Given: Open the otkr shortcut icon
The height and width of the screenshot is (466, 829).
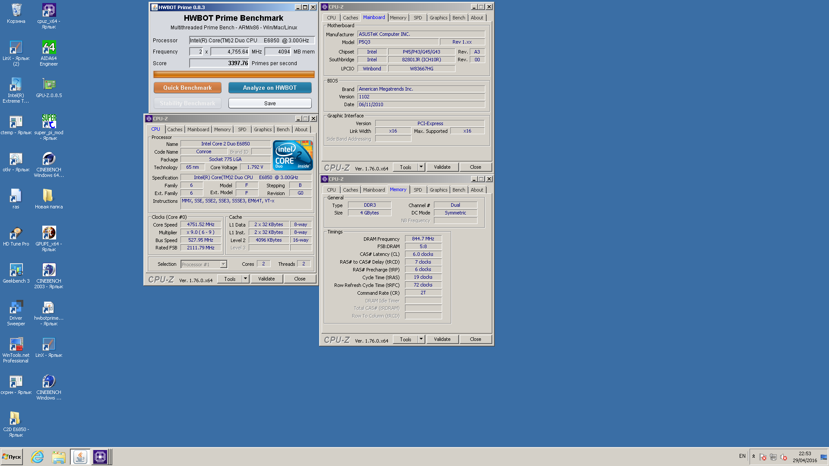Looking at the screenshot, I should tap(16, 162).
